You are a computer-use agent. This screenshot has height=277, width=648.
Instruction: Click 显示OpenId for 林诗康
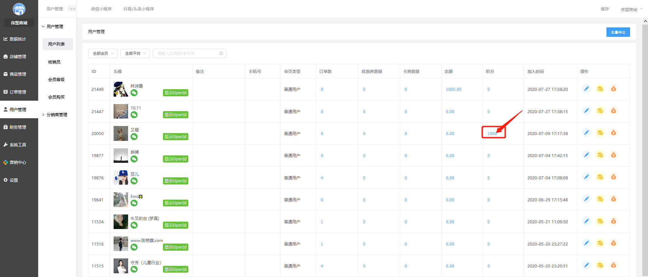(x=175, y=93)
